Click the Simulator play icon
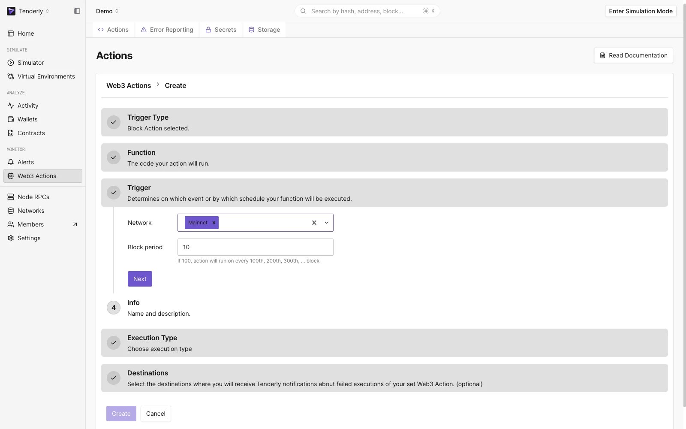This screenshot has width=686, height=429. tap(11, 63)
